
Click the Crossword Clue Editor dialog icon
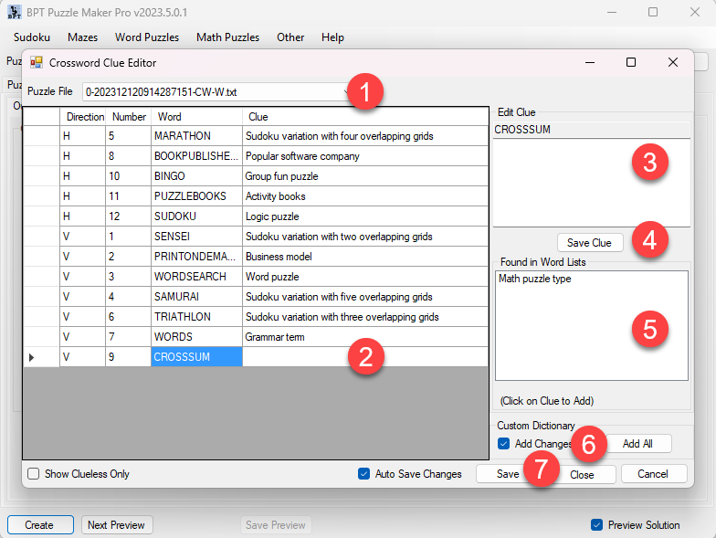click(37, 63)
